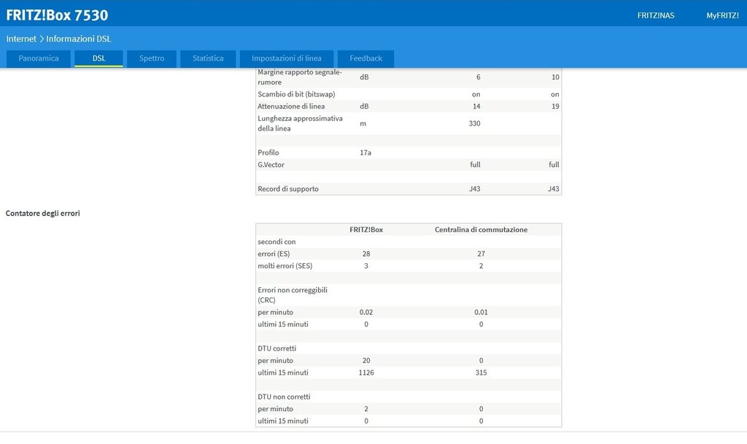Screen dimensions: 747x444
Task: Click the Contatore degli errori heading
Action: tap(42, 213)
